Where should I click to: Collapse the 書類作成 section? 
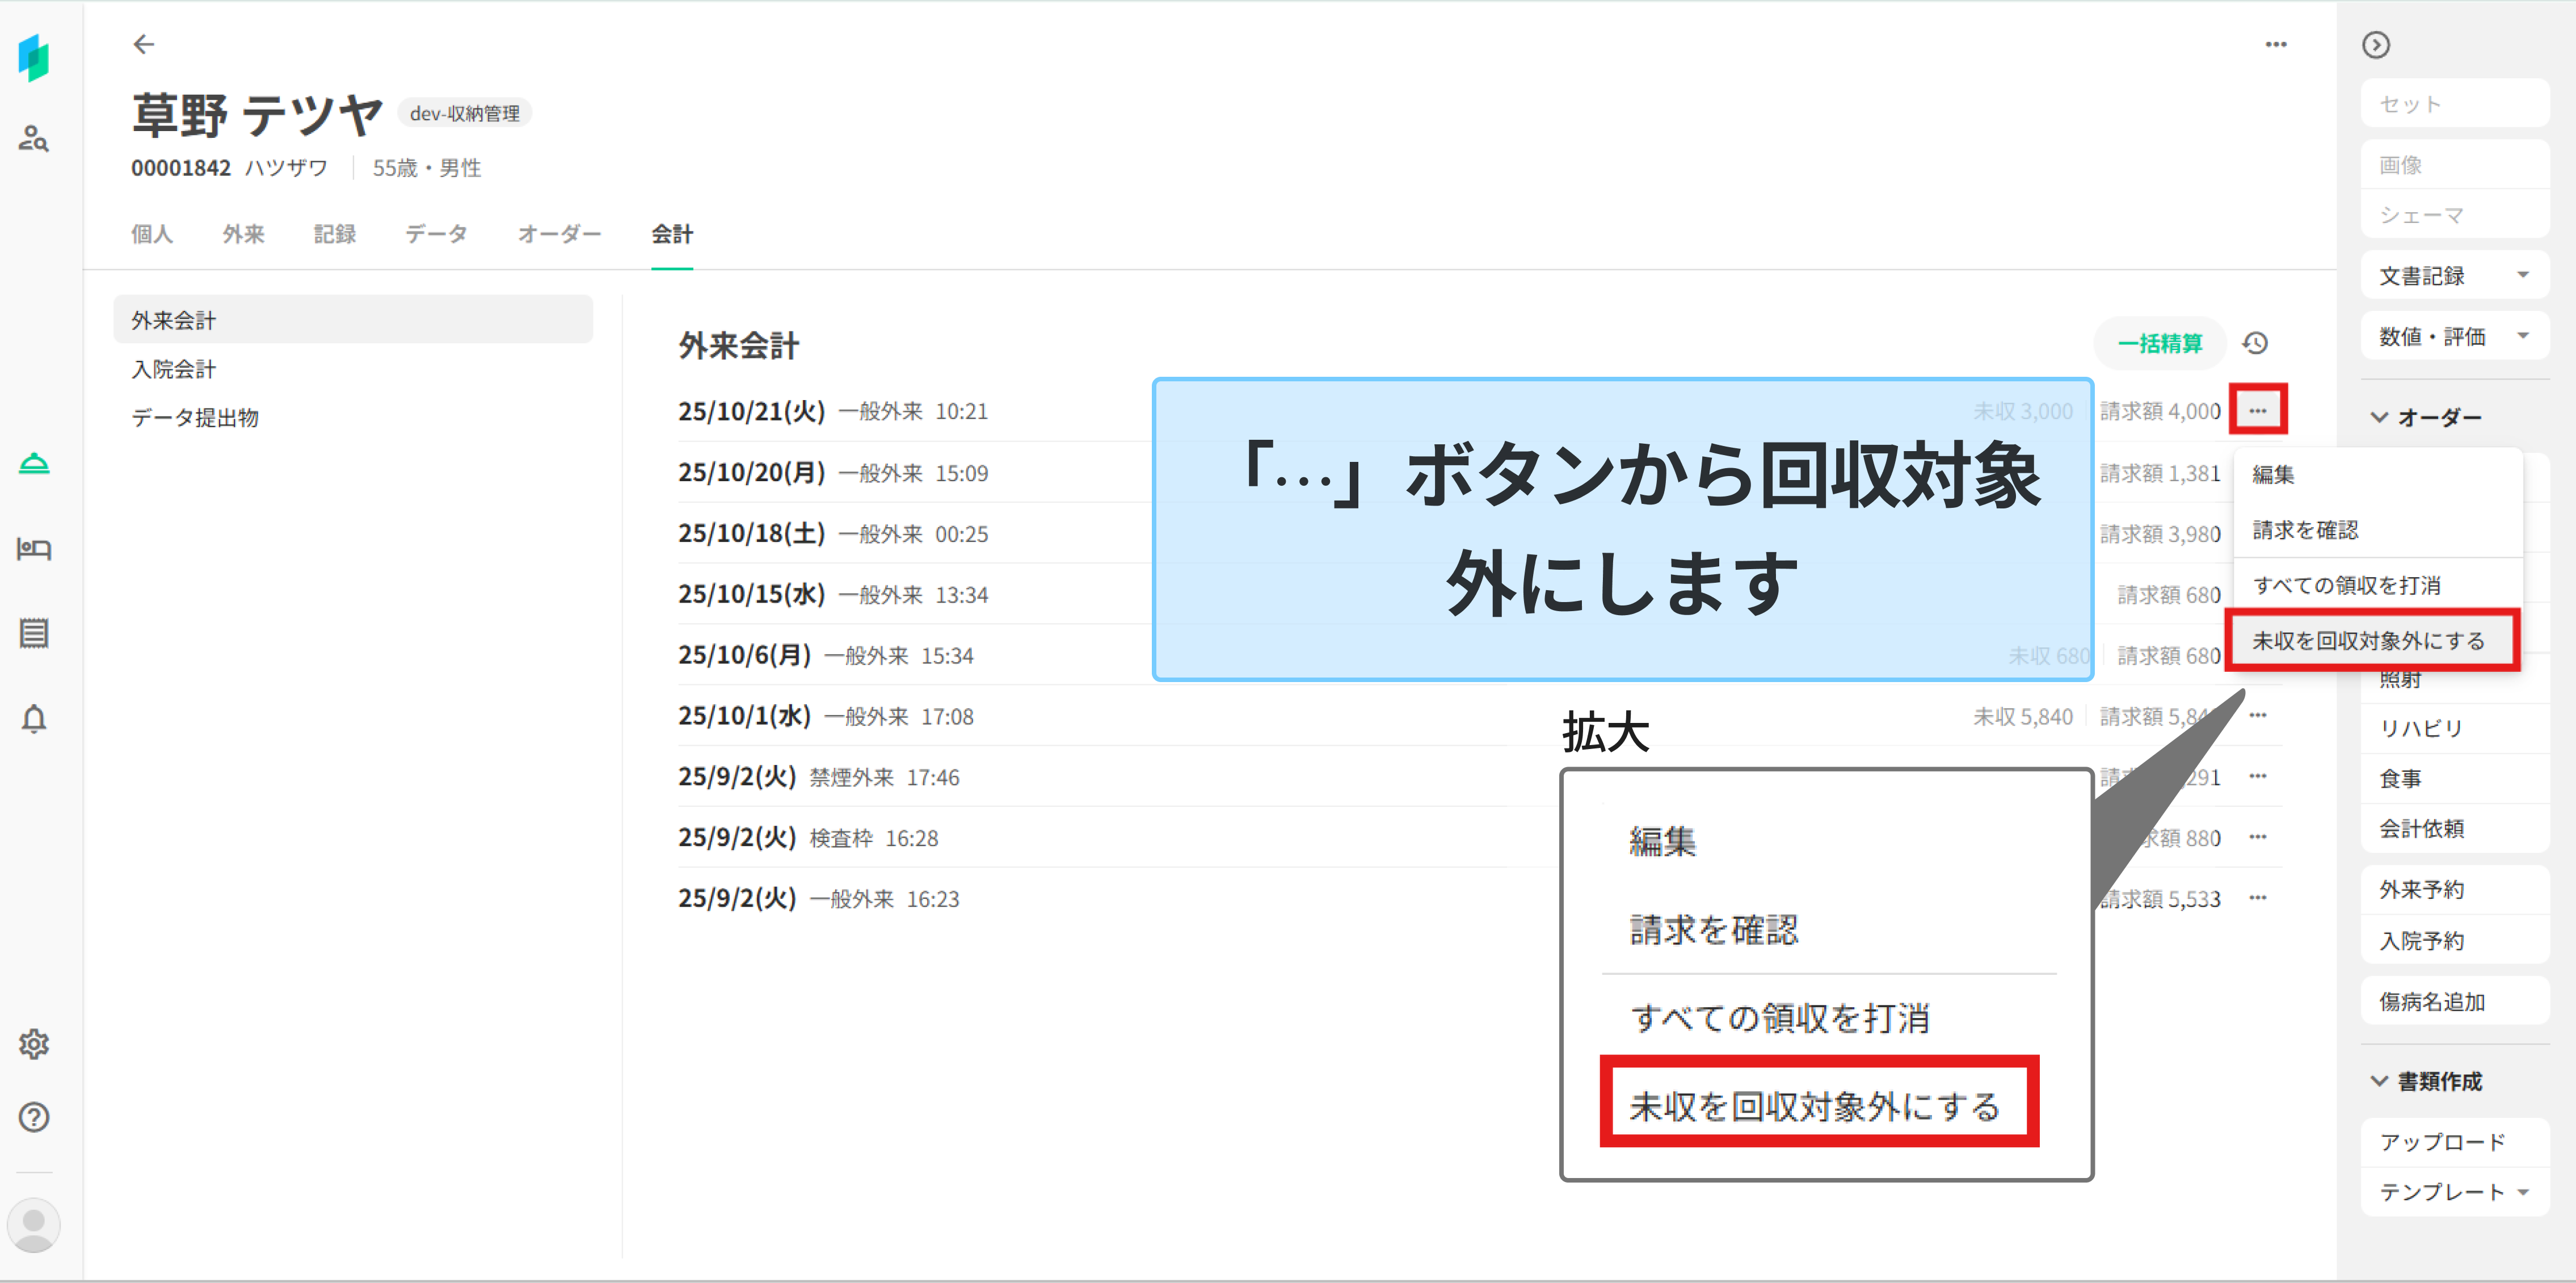point(2380,1081)
